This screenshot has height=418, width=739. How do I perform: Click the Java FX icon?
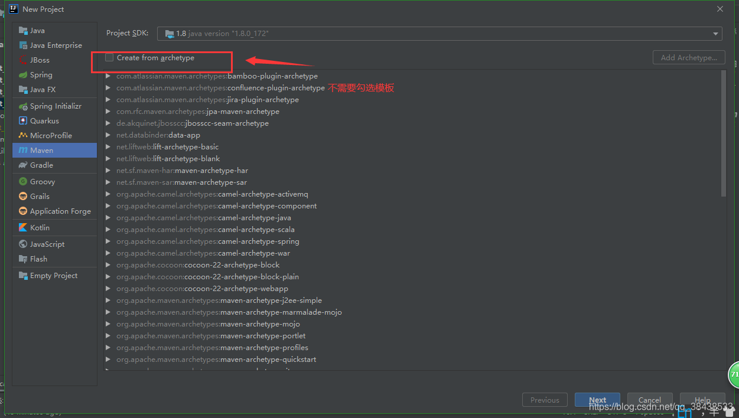coord(23,90)
